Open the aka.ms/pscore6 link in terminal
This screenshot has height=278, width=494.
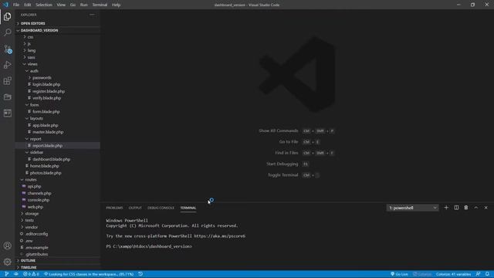(x=219, y=236)
